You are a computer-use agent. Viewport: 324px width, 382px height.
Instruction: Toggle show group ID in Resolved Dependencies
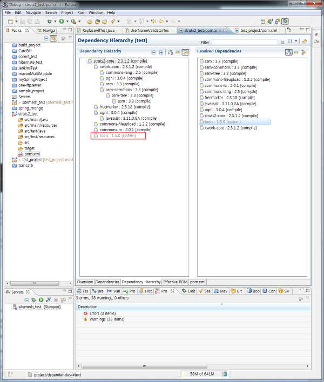tap(296, 52)
